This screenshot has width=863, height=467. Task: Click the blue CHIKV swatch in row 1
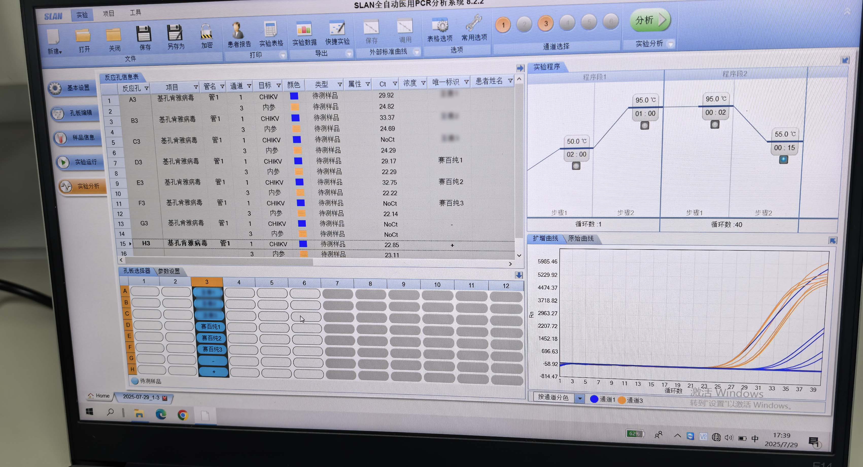pos(294,96)
